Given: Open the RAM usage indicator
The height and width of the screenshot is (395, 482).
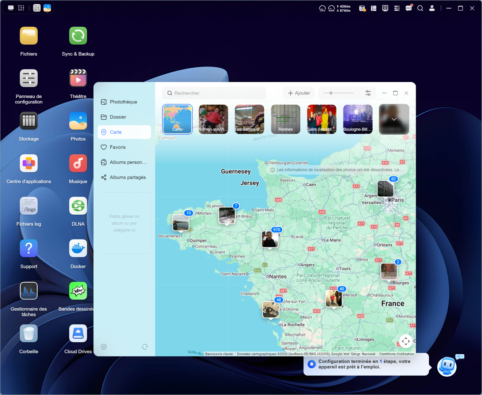Looking at the screenshot, I should (331, 8).
